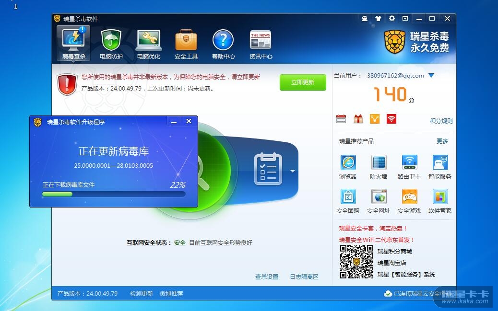Open 瑞星积分商城 link

pos(395,251)
